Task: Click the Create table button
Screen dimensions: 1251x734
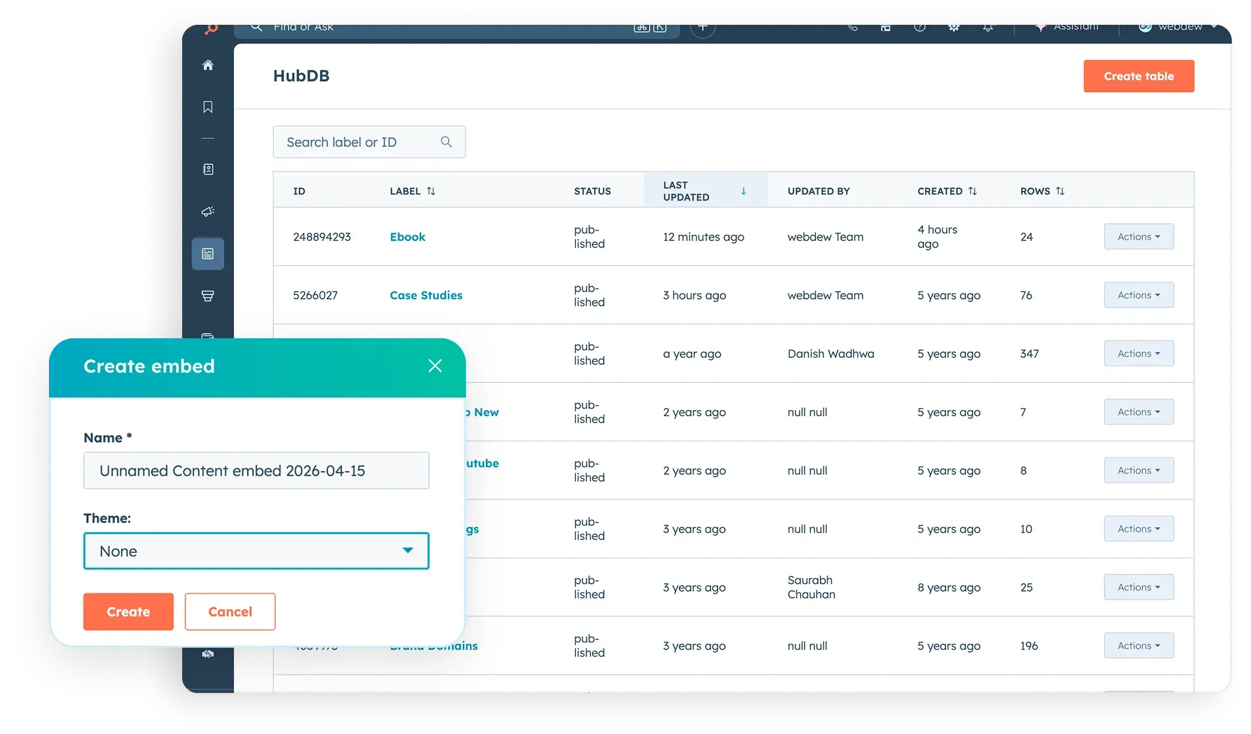Action: pyautogui.click(x=1138, y=76)
